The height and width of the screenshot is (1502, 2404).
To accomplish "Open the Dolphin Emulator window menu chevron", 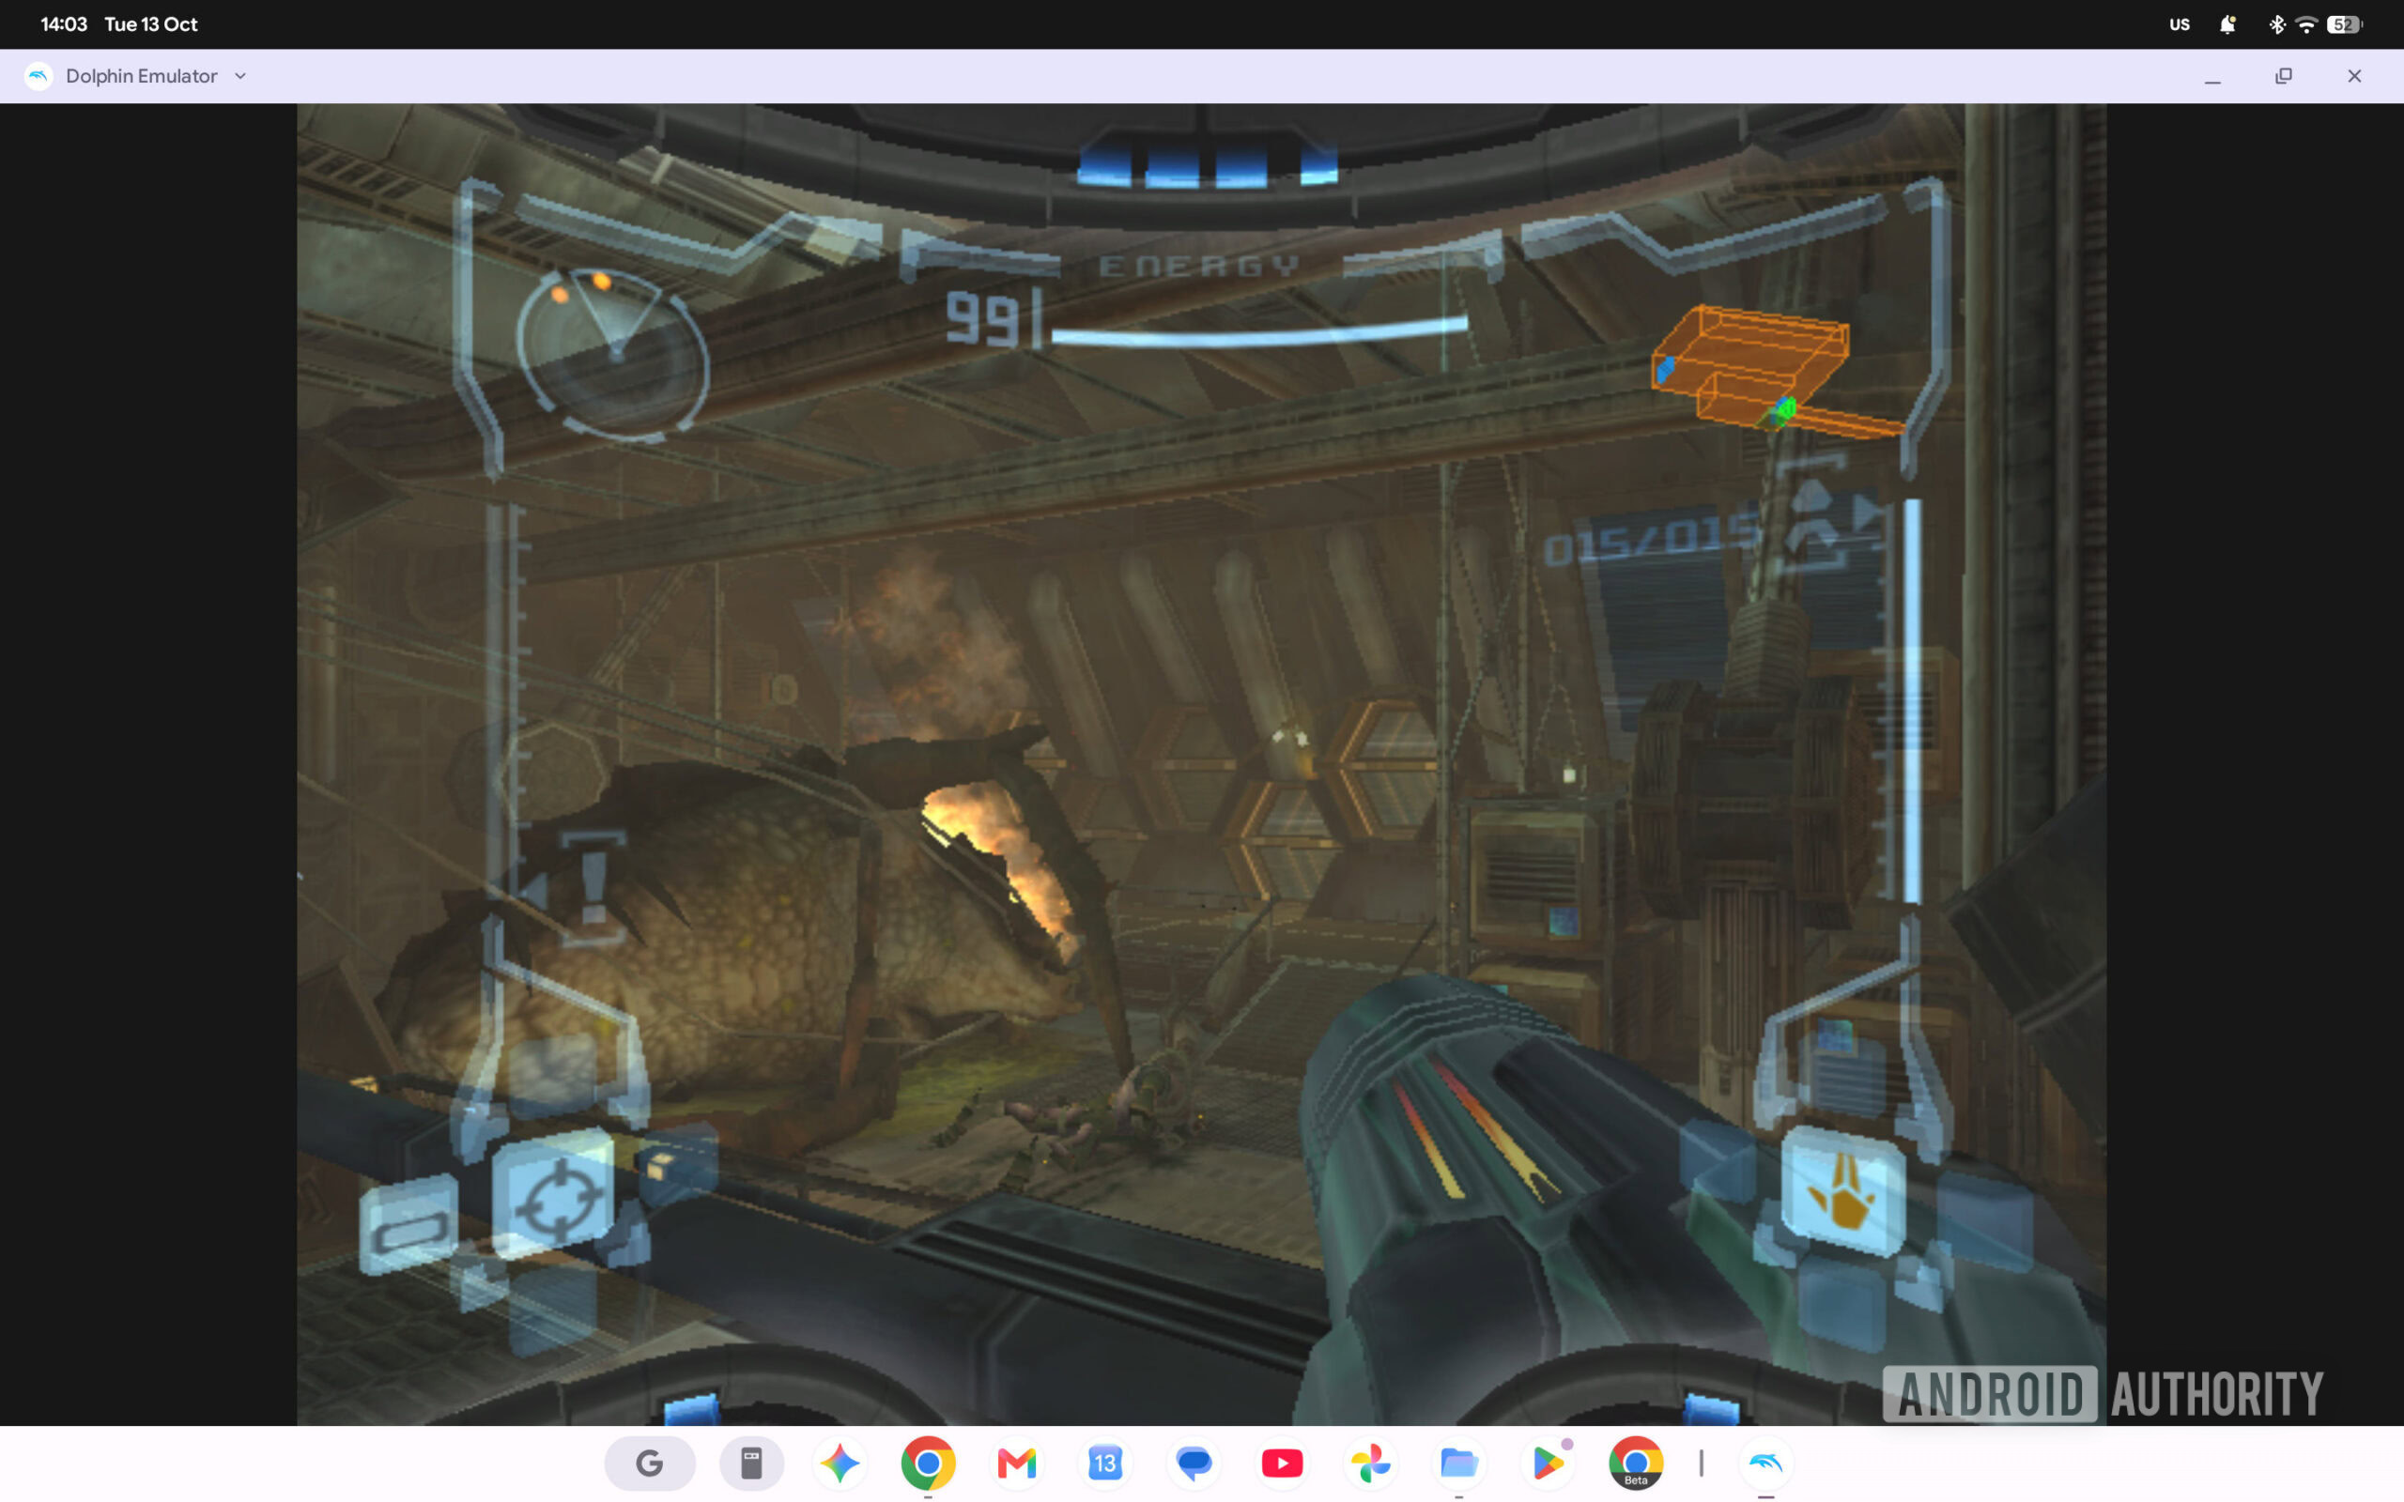I will point(239,76).
